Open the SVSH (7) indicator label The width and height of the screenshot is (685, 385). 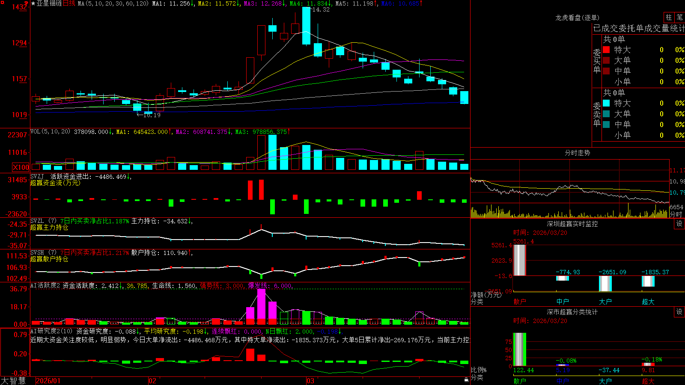coord(43,253)
